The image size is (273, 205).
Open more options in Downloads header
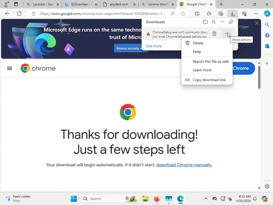point(222,22)
